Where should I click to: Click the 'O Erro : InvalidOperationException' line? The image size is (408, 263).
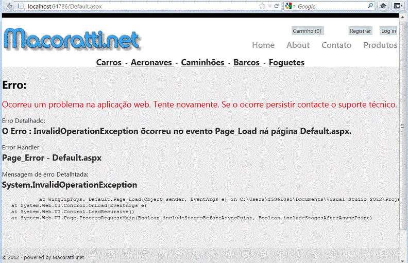[177, 132]
